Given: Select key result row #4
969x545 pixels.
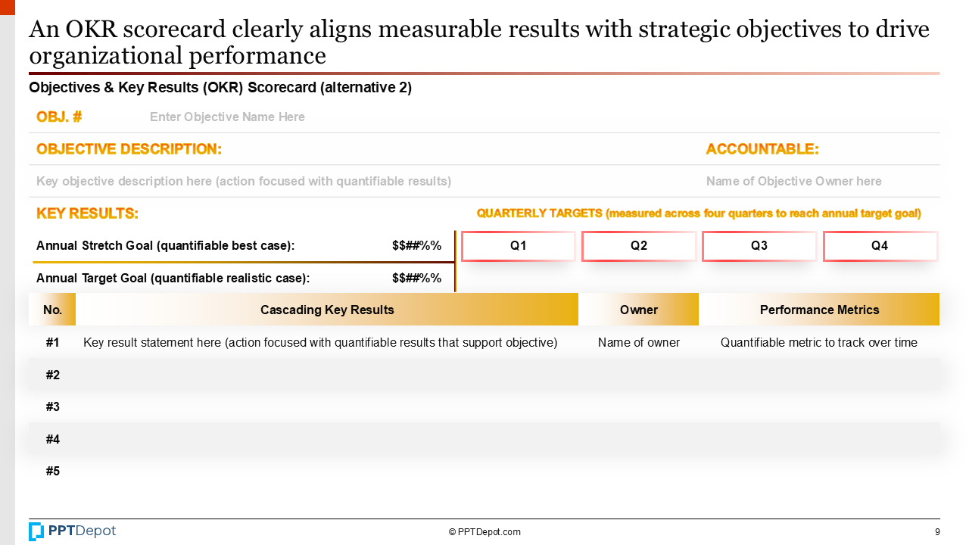Looking at the screenshot, I should 484,439.
